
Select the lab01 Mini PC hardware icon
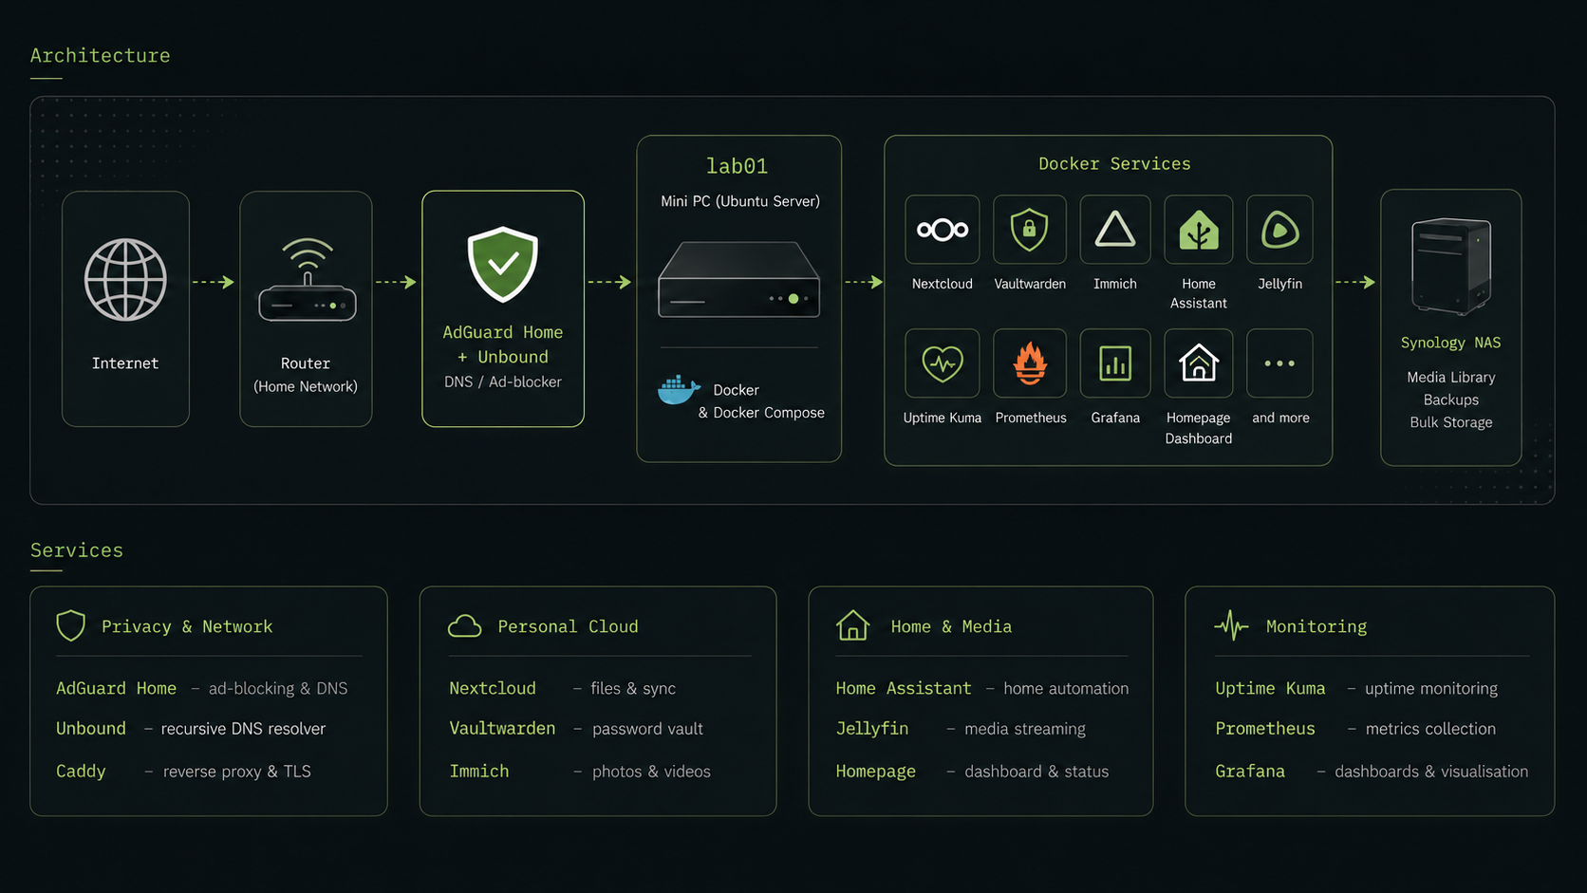pos(738,279)
